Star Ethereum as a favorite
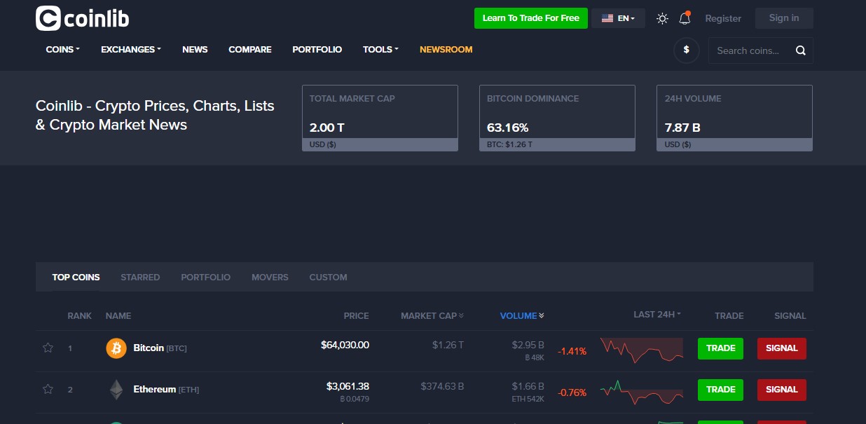 (x=48, y=389)
